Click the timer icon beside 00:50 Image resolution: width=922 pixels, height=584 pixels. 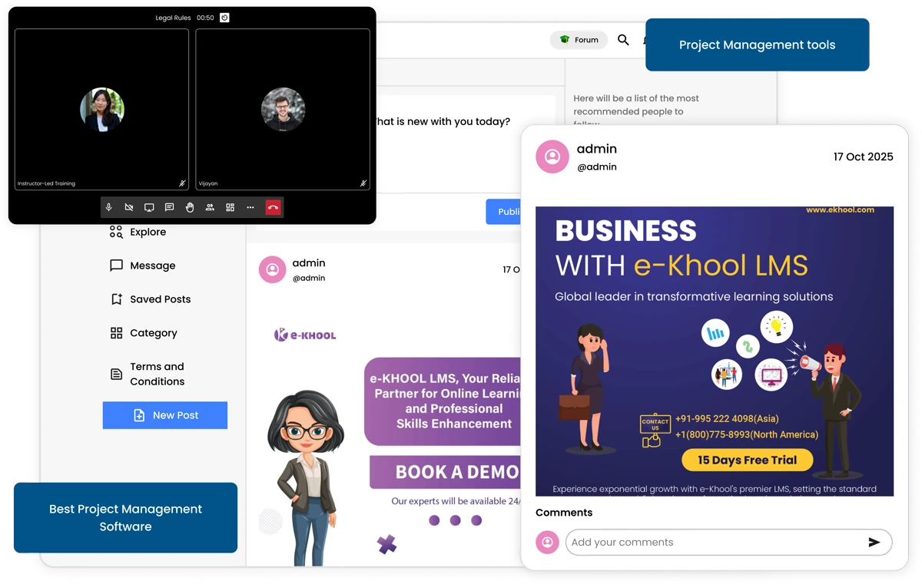click(224, 18)
